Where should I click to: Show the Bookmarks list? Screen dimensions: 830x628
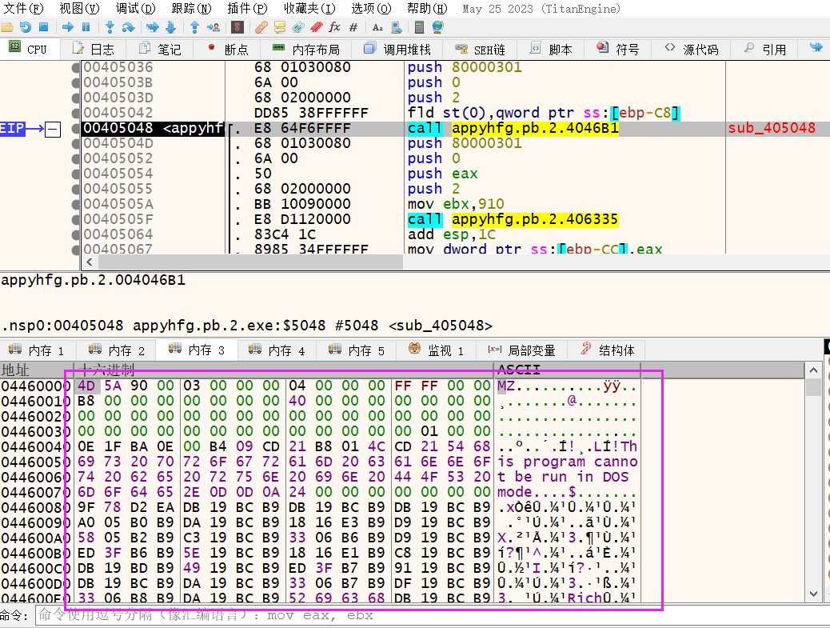(317, 27)
